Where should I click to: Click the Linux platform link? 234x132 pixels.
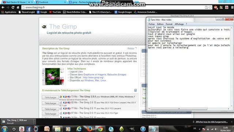click(103, 80)
